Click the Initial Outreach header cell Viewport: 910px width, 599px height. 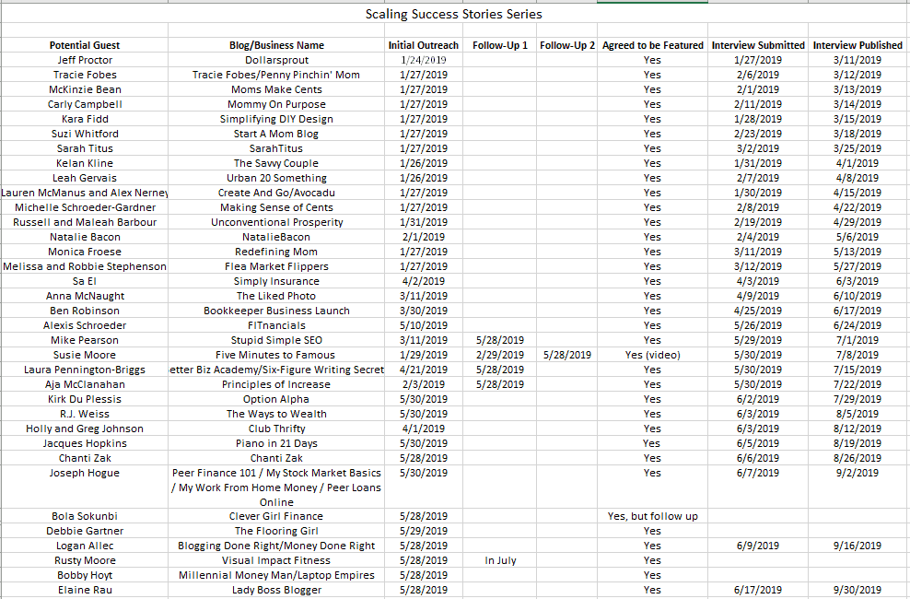click(x=423, y=44)
